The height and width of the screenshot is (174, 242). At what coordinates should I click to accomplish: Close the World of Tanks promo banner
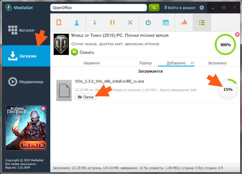(237, 34)
